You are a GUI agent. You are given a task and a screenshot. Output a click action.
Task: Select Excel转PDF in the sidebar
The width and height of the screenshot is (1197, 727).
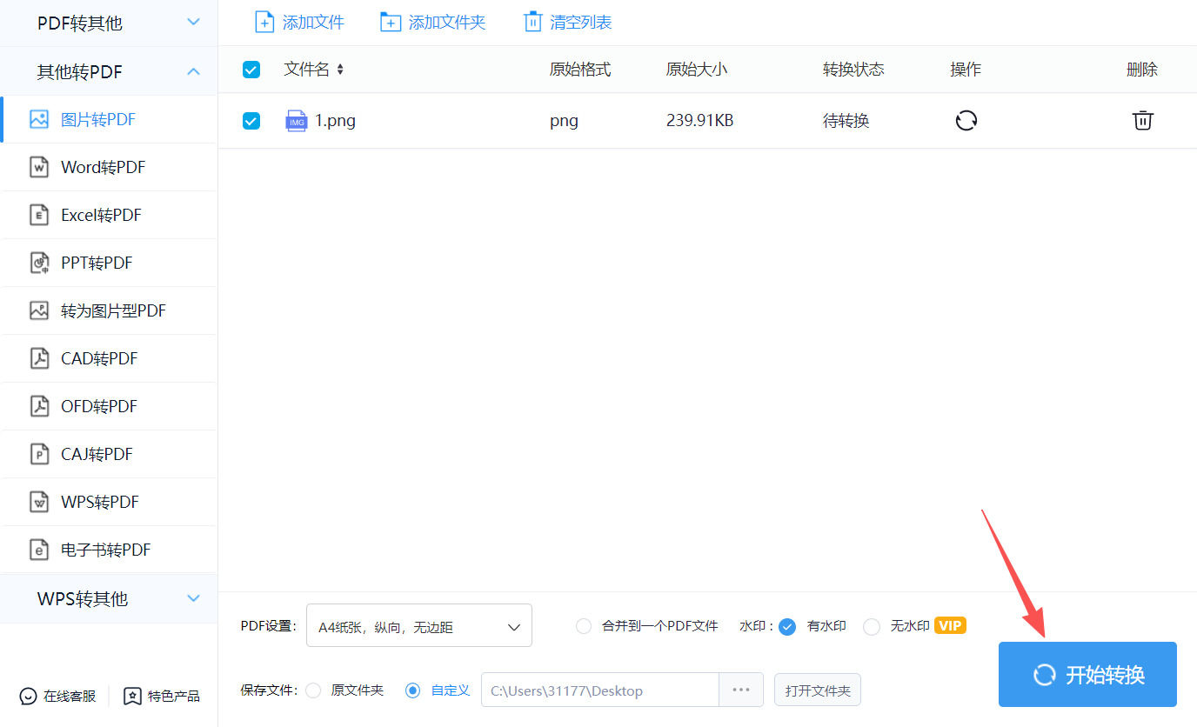tap(101, 215)
